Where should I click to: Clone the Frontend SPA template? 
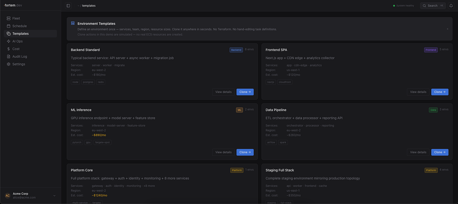(440, 92)
